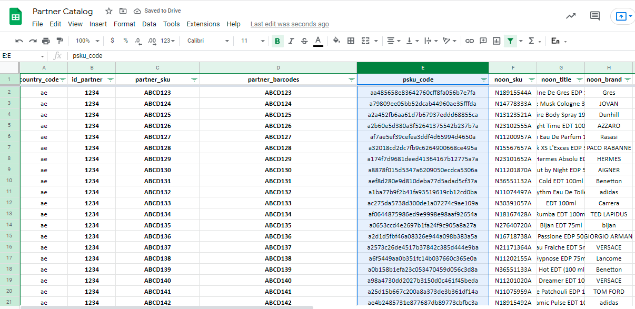This screenshot has height=309, width=635.
Task: Open the Text rotation dropdown
Action: click(450, 41)
